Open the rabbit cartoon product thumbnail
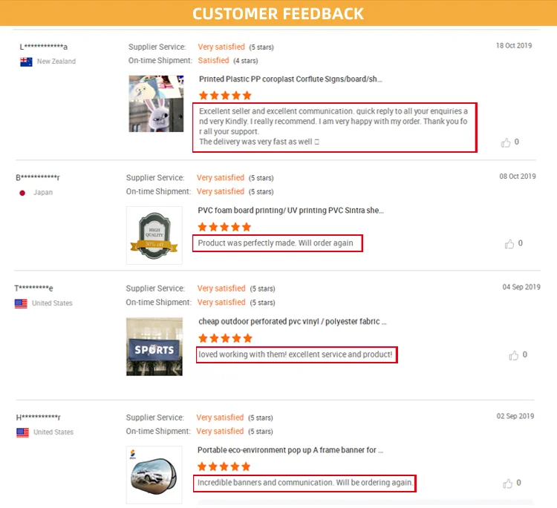This screenshot has height=508, width=557. (156, 104)
